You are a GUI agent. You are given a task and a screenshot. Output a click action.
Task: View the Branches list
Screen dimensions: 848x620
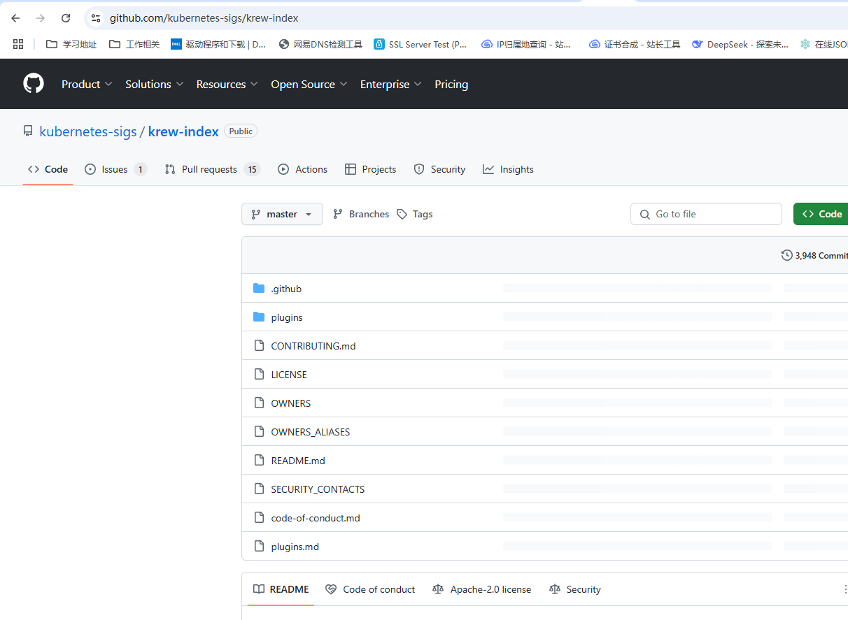coord(360,214)
